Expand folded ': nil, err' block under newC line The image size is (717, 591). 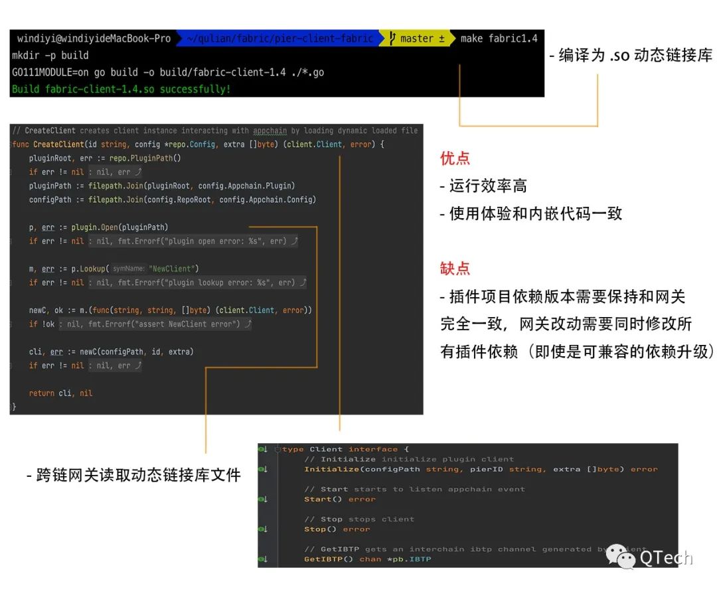tap(116, 366)
